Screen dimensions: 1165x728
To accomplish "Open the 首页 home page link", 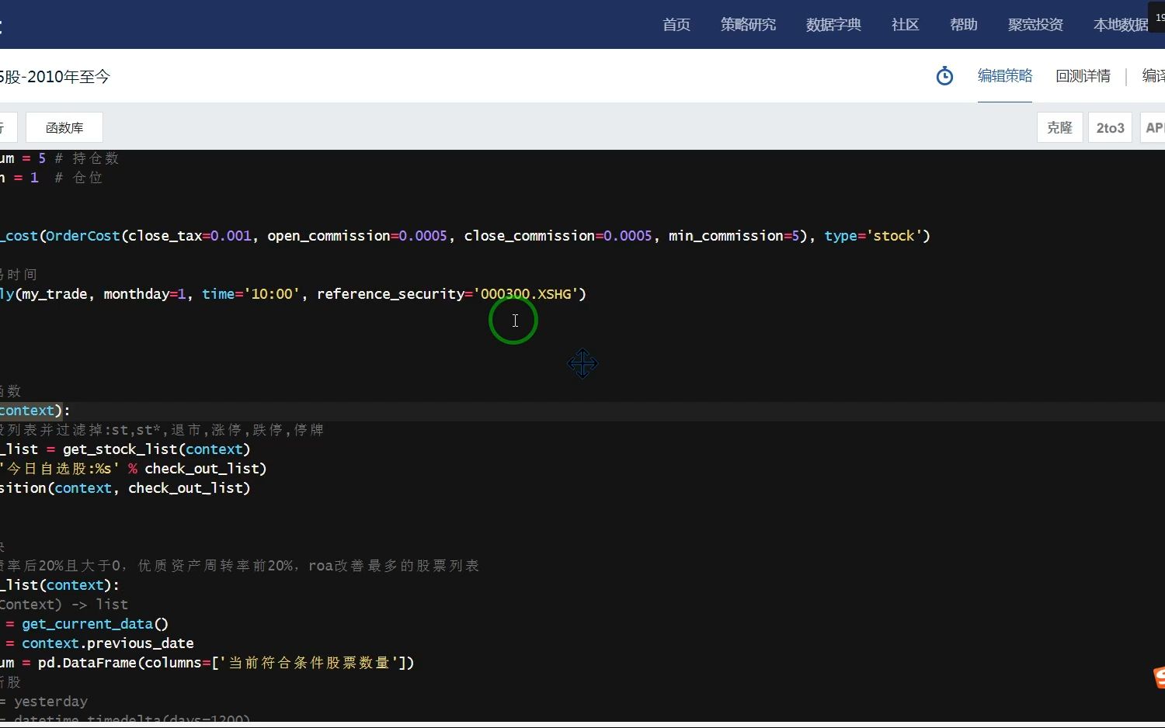I will tap(676, 25).
